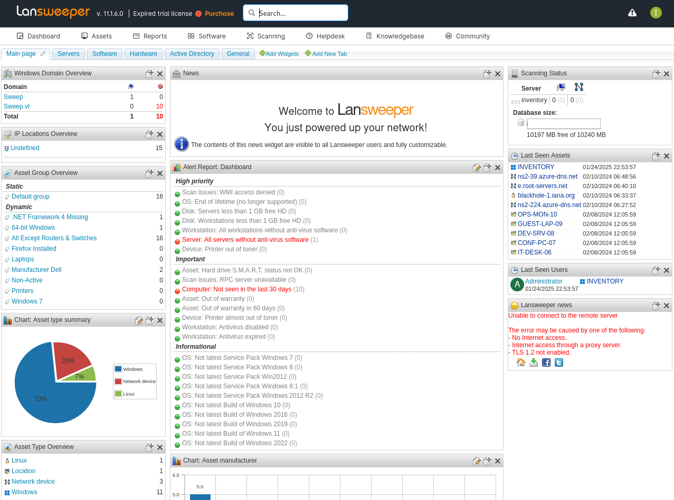Screen dimensions: 674x500
Task: Click the move icon on Windows Domain Overview header
Action: (x=149, y=74)
